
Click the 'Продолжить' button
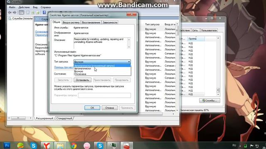122,80
